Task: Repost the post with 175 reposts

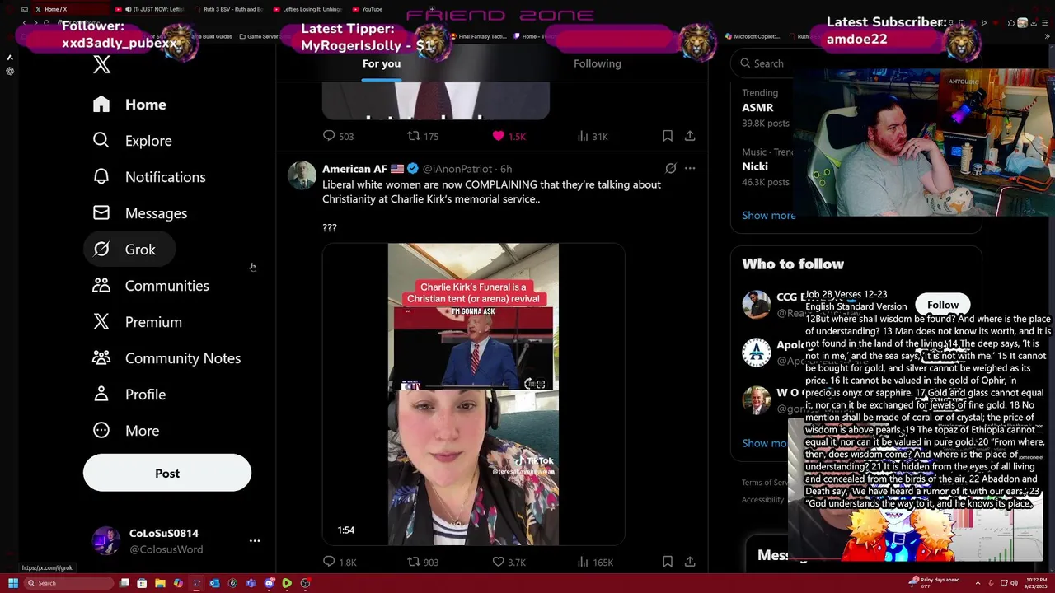Action: [x=423, y=136]
